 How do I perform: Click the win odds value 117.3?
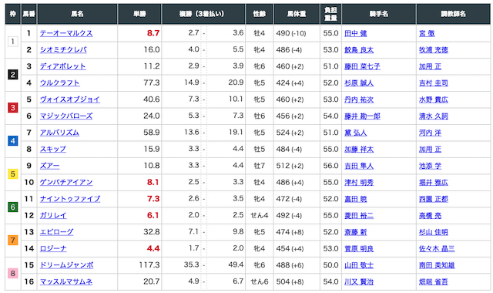[x=149, y=265]
